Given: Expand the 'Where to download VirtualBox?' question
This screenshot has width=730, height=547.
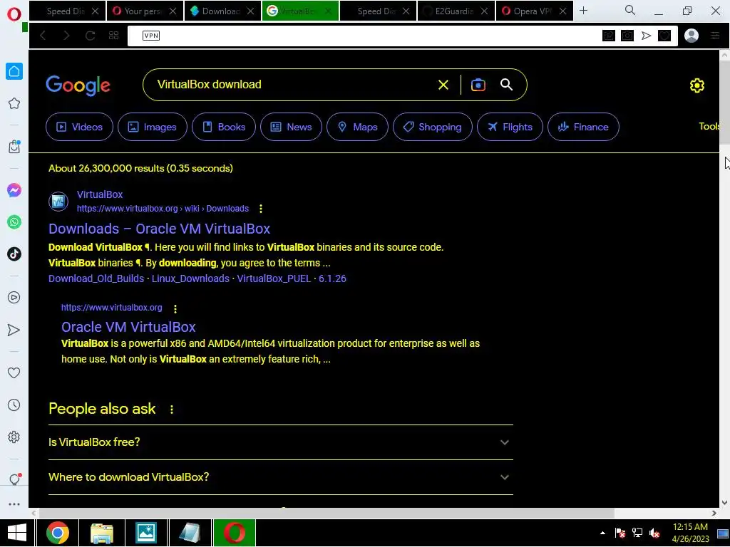Looking at the screenshot, I should [281, 477].
